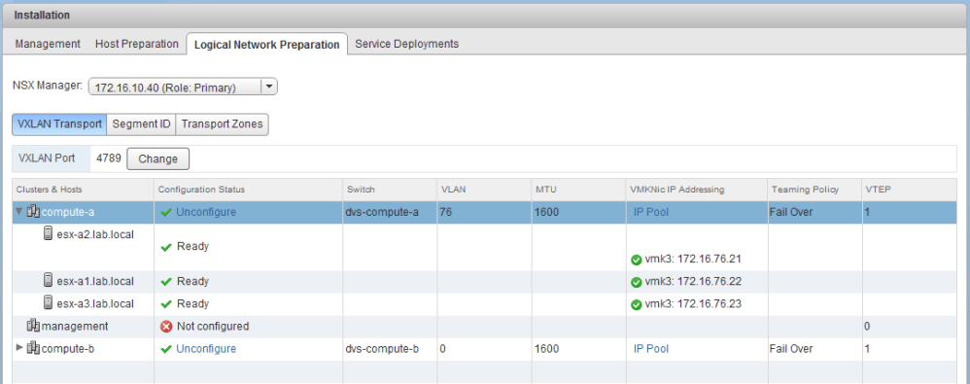
Task: Click VLAN value 76 for compute-a
Action: tap(445, 212)
